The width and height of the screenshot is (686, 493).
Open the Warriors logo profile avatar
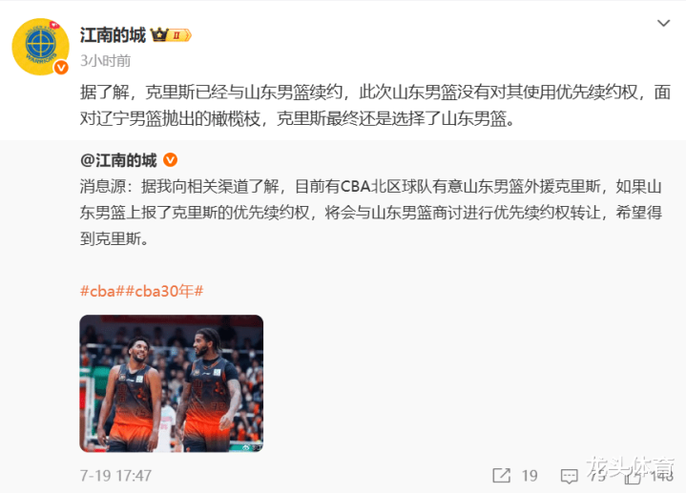(41, 47)
